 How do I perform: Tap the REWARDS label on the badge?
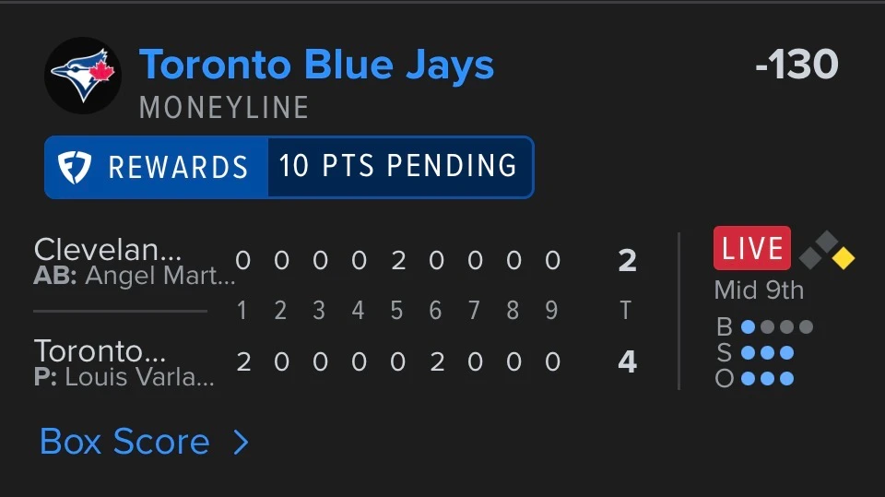(x=178, y=167)
